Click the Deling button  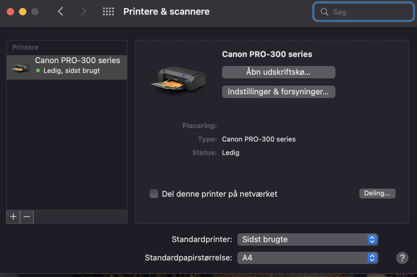click(x=377, y=193)
